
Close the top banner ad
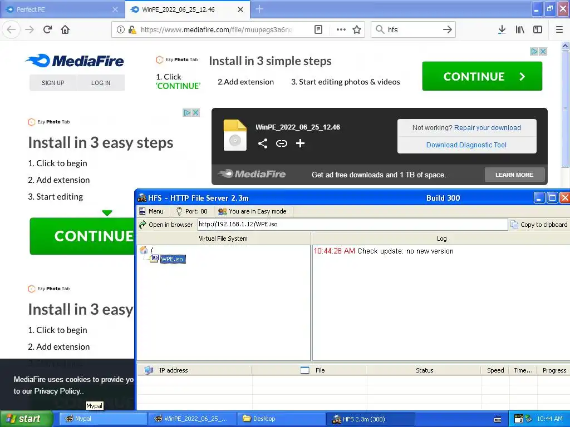(543, 51)
